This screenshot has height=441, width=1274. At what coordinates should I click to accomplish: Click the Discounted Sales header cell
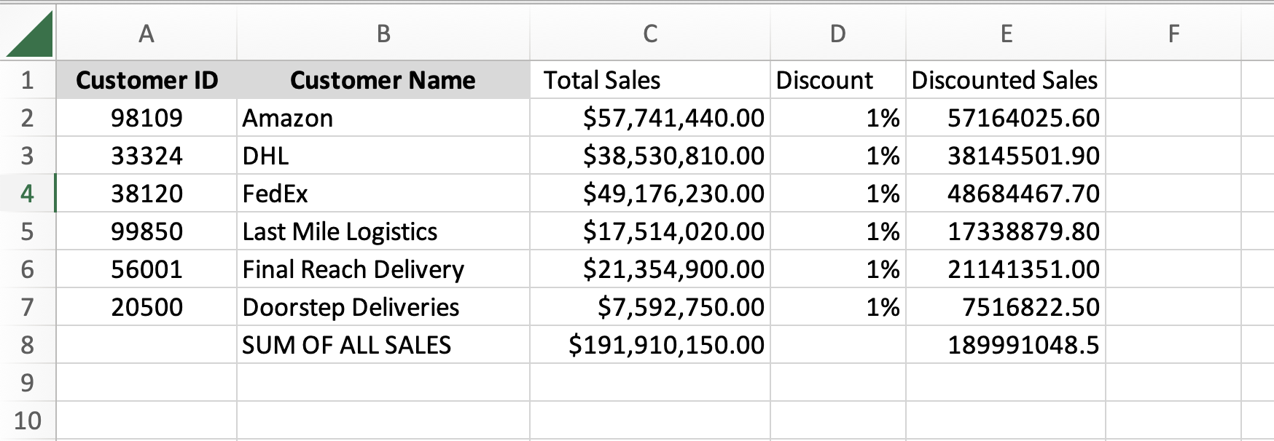(x=1006, y=80)
